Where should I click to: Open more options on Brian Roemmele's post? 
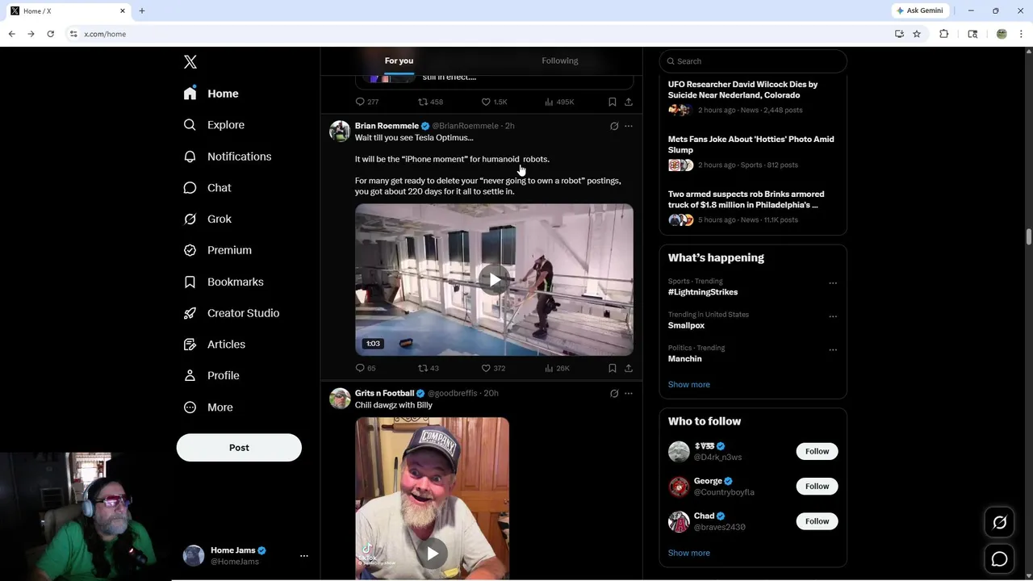(629, 127)
